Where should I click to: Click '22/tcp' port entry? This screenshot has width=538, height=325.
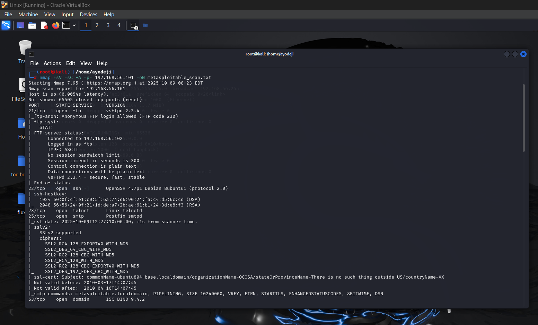(x=37, y=188)
